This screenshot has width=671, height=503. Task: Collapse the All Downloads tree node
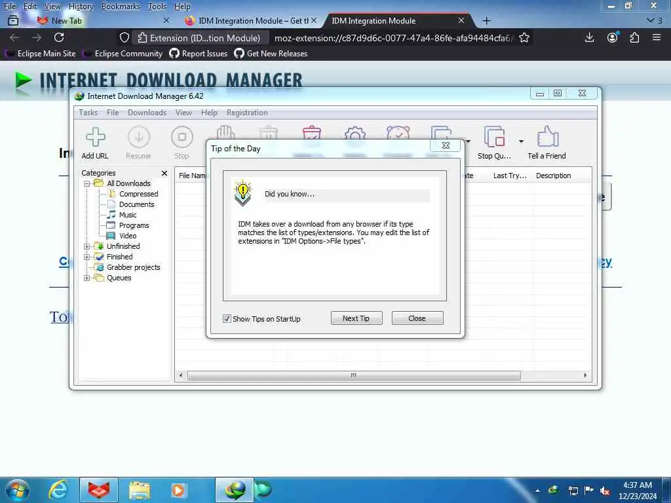tap(87, 183)
